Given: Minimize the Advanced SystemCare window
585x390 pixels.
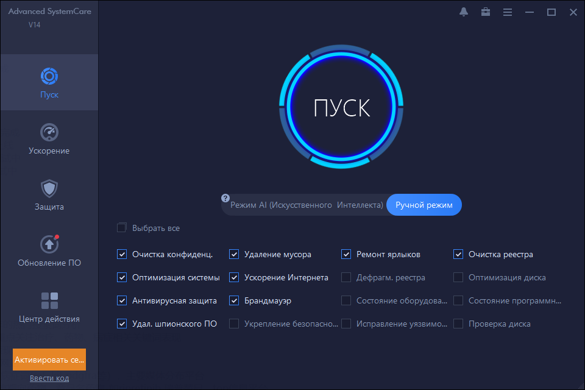Looking at the screenshot, I should tap(529, 12).
